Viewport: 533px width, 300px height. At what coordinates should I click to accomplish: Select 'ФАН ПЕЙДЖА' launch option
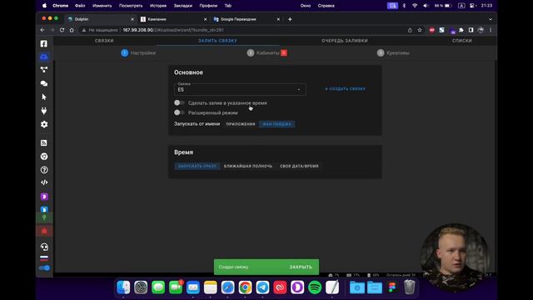tap(277, 124)
